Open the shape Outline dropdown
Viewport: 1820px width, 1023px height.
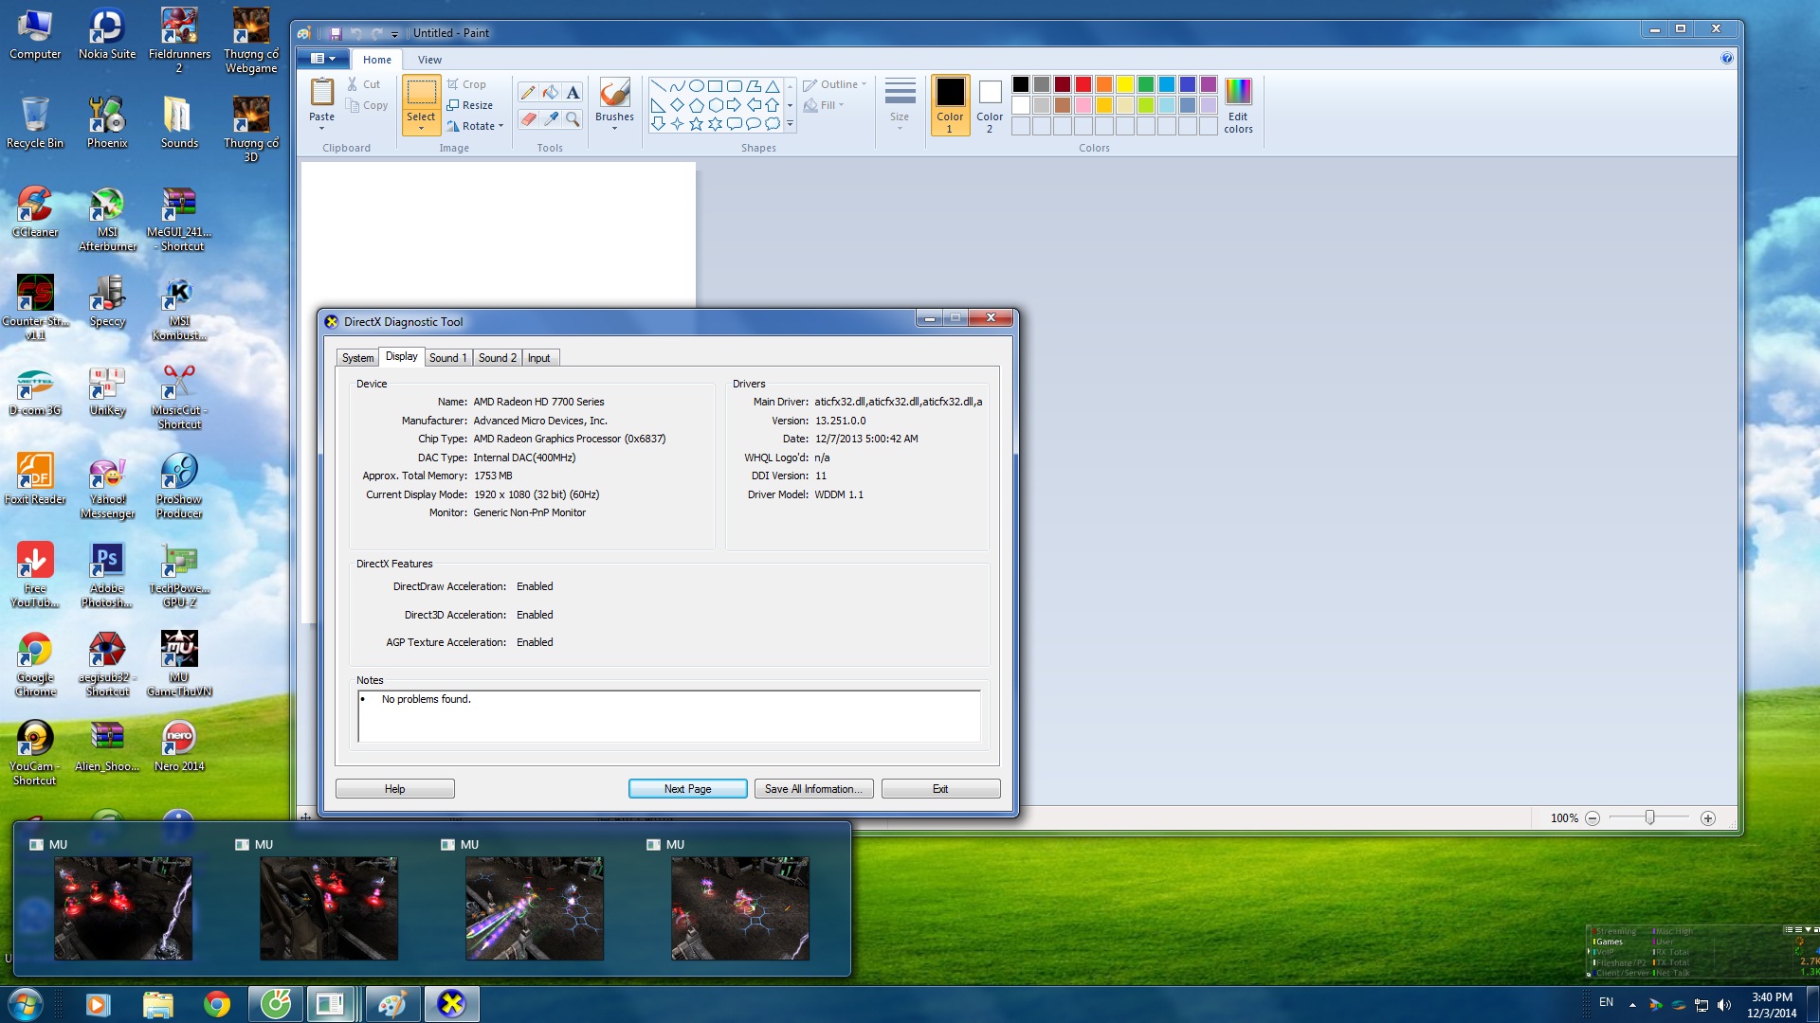(x=835, y=84)
